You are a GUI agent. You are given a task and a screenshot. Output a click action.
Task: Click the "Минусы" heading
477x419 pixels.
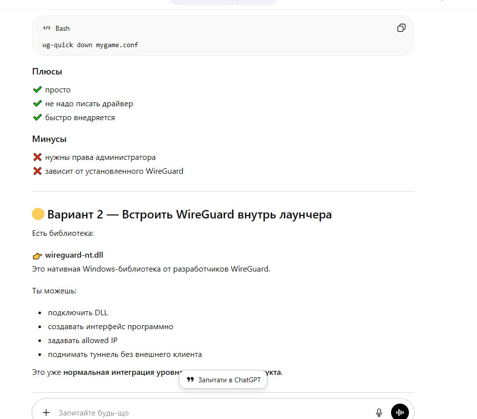point(49,139)
